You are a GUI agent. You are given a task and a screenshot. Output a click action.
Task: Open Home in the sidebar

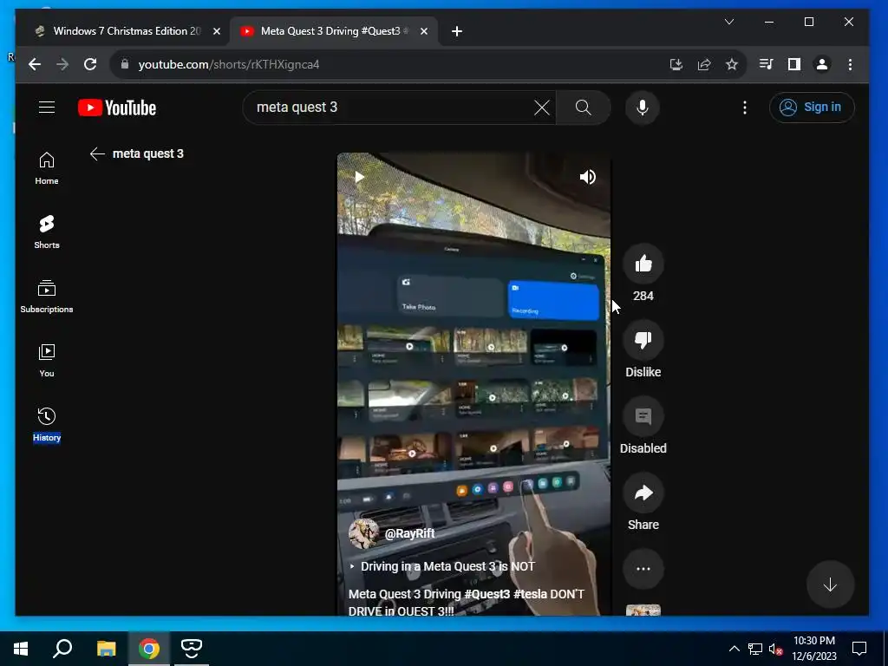click(47, 168)
